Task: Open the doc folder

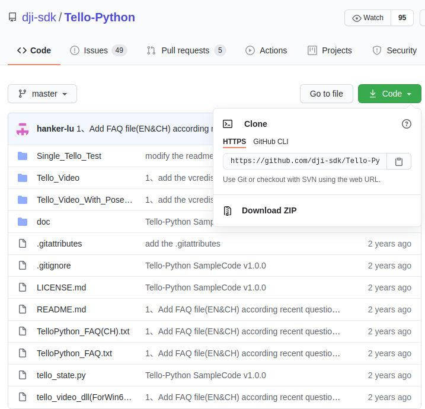Action: pyautogui.click(x=43, y=222)
